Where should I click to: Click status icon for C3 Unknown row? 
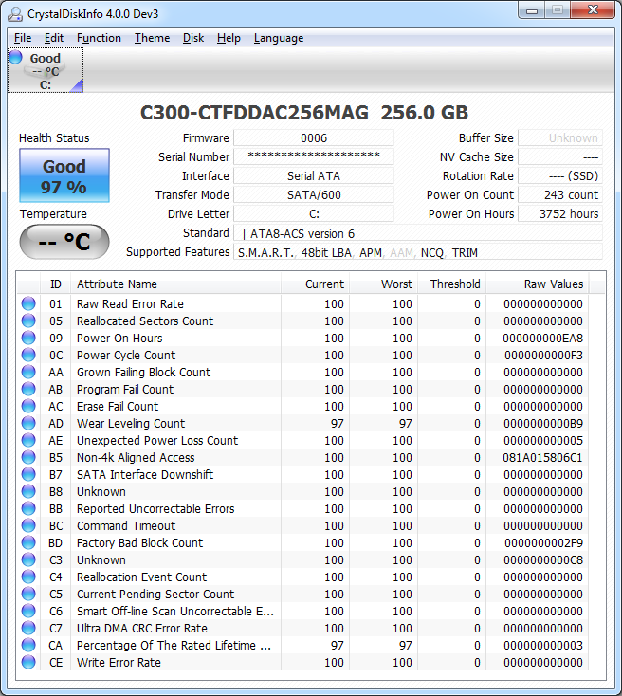tap(28, 559)
